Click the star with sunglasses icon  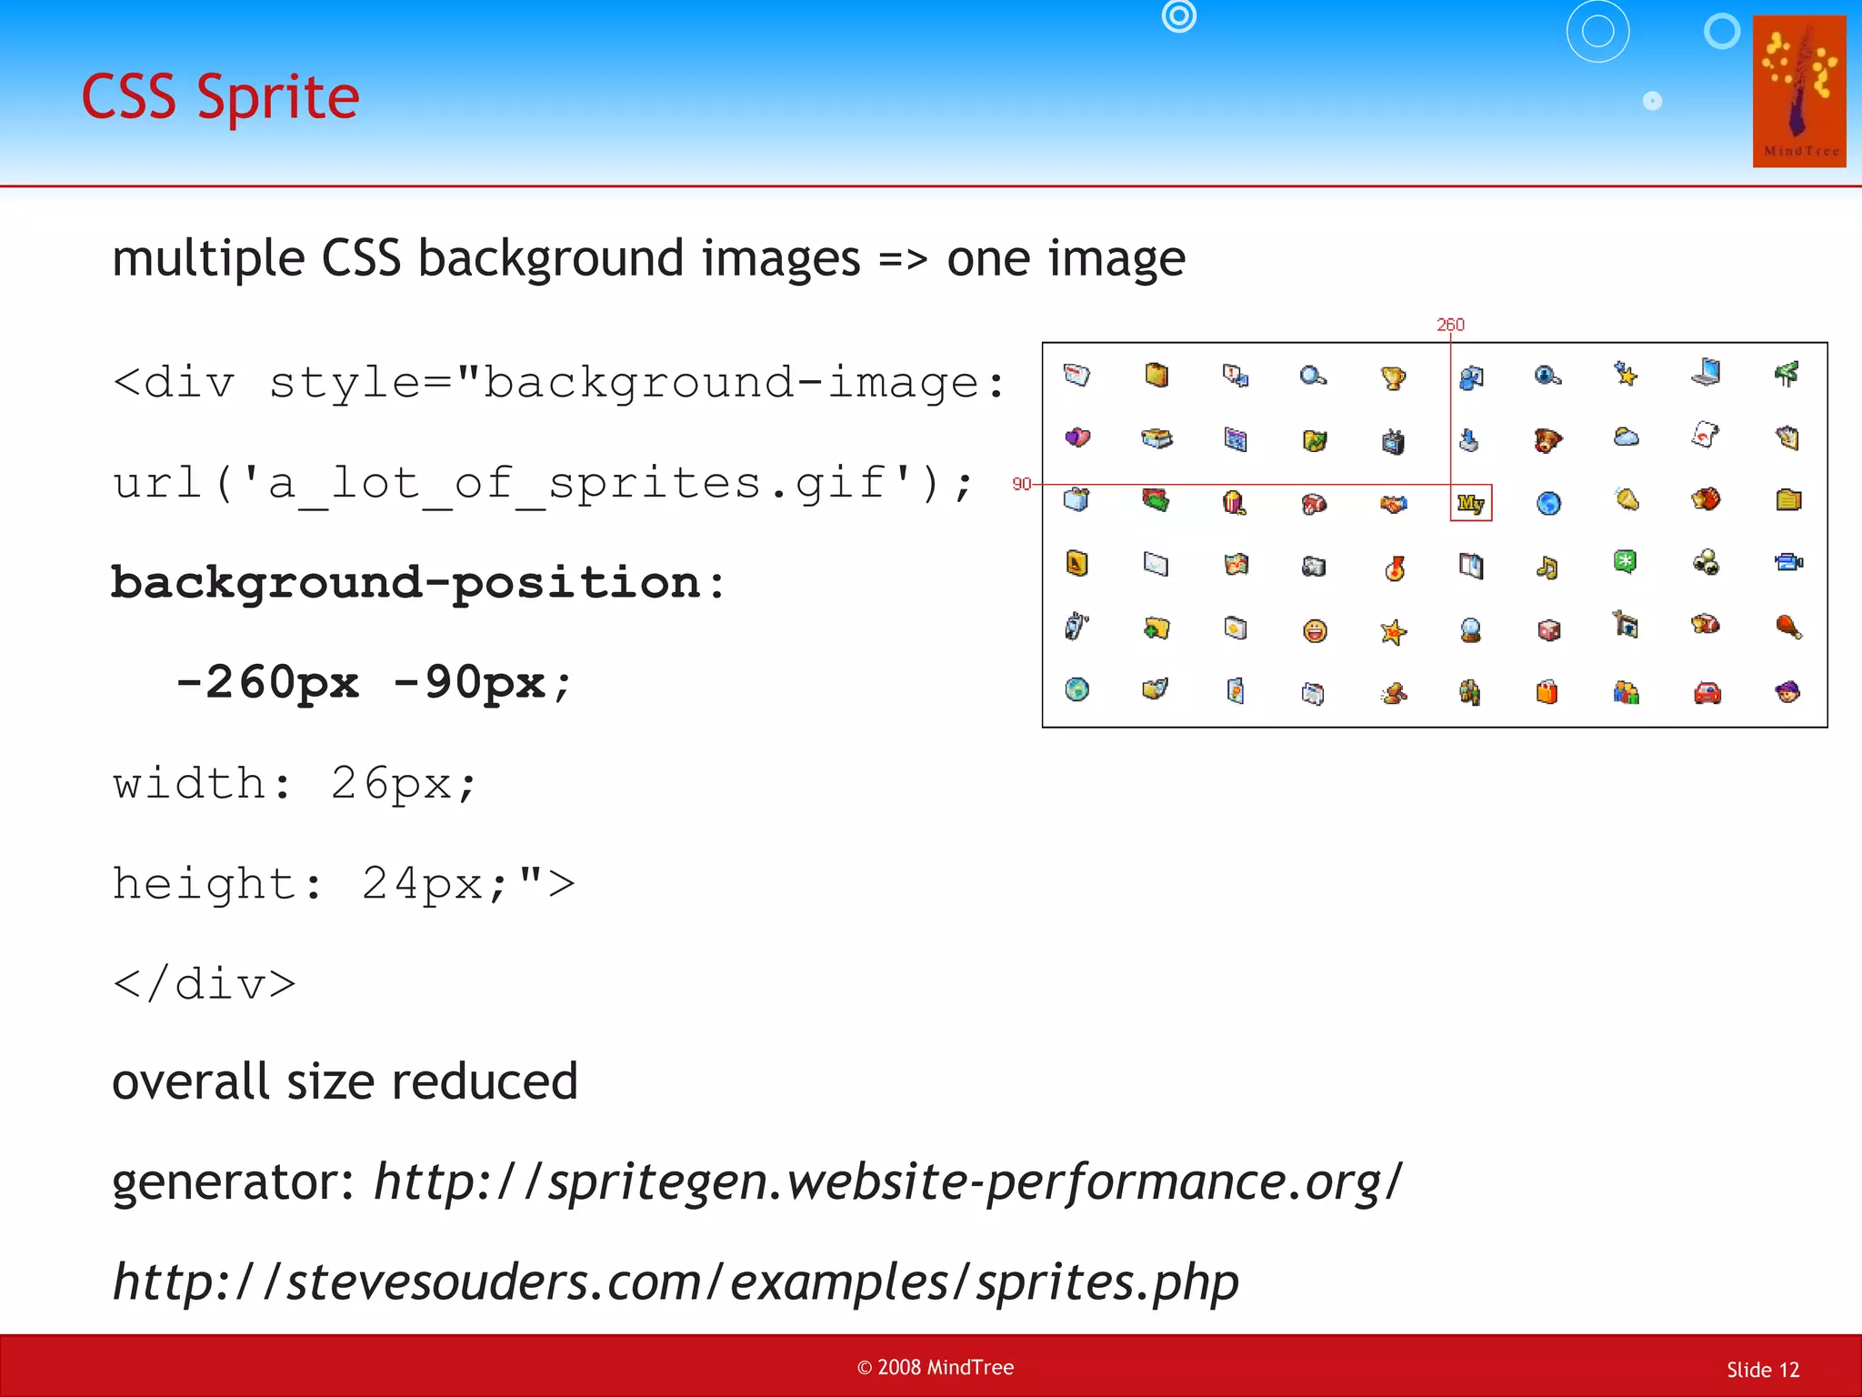[1393, 631]
